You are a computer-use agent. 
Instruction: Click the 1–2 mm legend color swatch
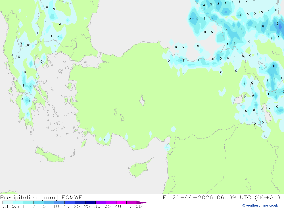tap(28, 202)
